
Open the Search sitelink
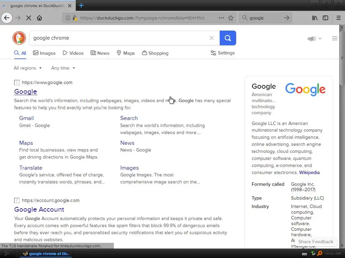click(x=129, y=118)
